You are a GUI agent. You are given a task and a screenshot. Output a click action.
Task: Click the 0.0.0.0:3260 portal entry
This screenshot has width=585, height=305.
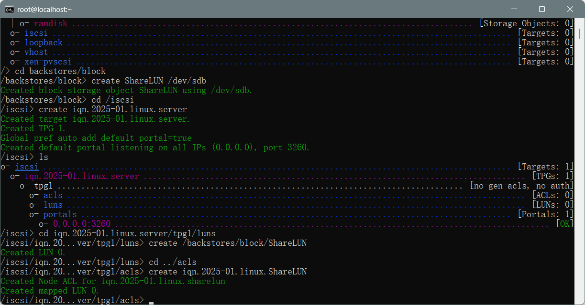81,224
